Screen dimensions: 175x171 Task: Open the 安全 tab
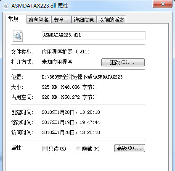[61, 20]
